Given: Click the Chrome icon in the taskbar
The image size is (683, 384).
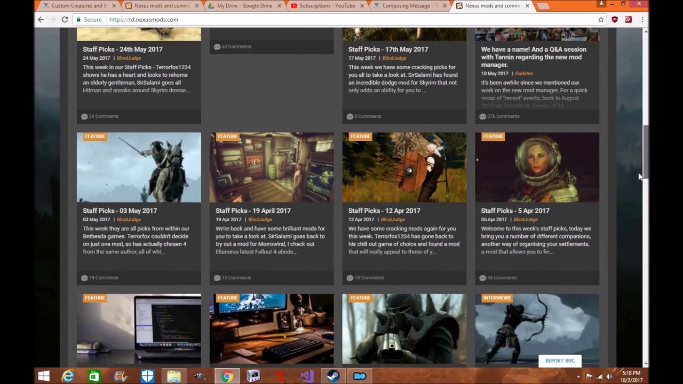Looking at the screenshot, I should pyautogui.click(x=227, y=376).
